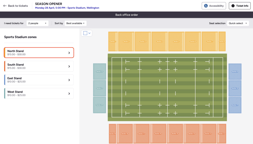This screenshot has width=253, height=144.
Task: Select orange Section 15 in the South Stand
Action: pos(175,134)
